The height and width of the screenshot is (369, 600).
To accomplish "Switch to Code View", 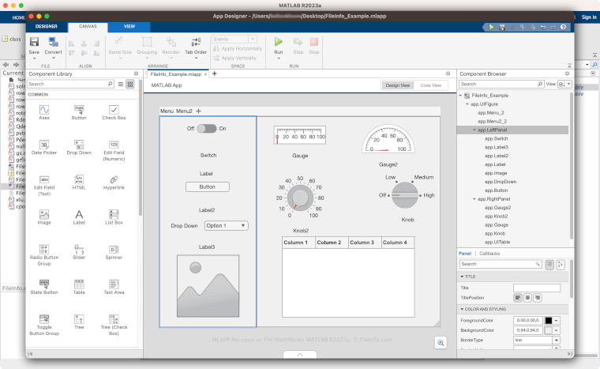I will (430, 85).
